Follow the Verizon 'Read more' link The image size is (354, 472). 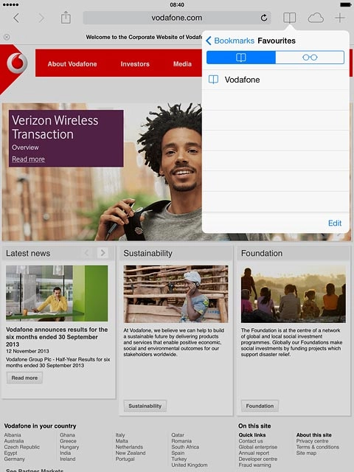tap(28, 159)
